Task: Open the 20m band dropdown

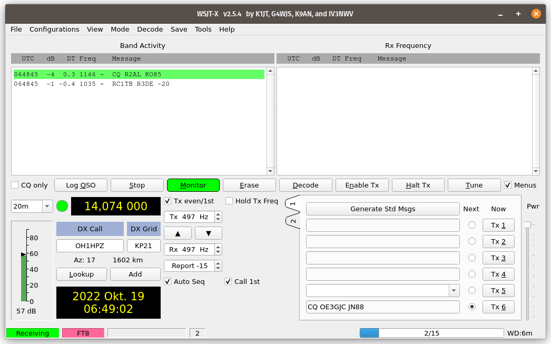Action: tap(47, 207)
